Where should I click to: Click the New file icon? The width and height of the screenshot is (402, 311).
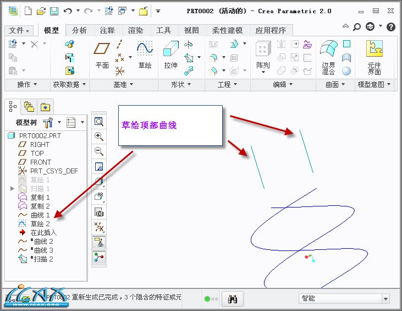tap(28, 11)
